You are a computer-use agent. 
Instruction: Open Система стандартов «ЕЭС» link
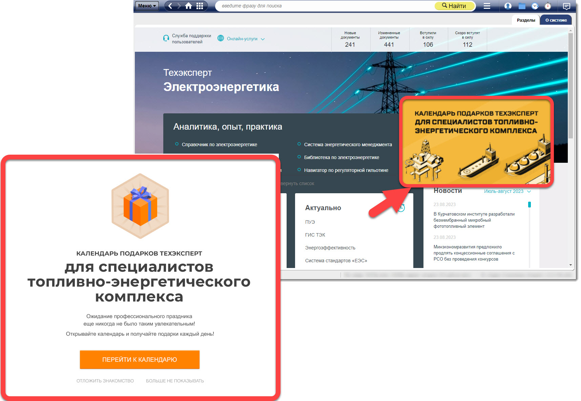tap(336, 261)
